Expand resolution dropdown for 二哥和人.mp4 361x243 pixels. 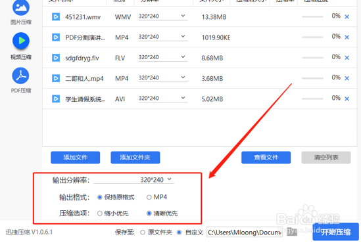tap(163, 77)
